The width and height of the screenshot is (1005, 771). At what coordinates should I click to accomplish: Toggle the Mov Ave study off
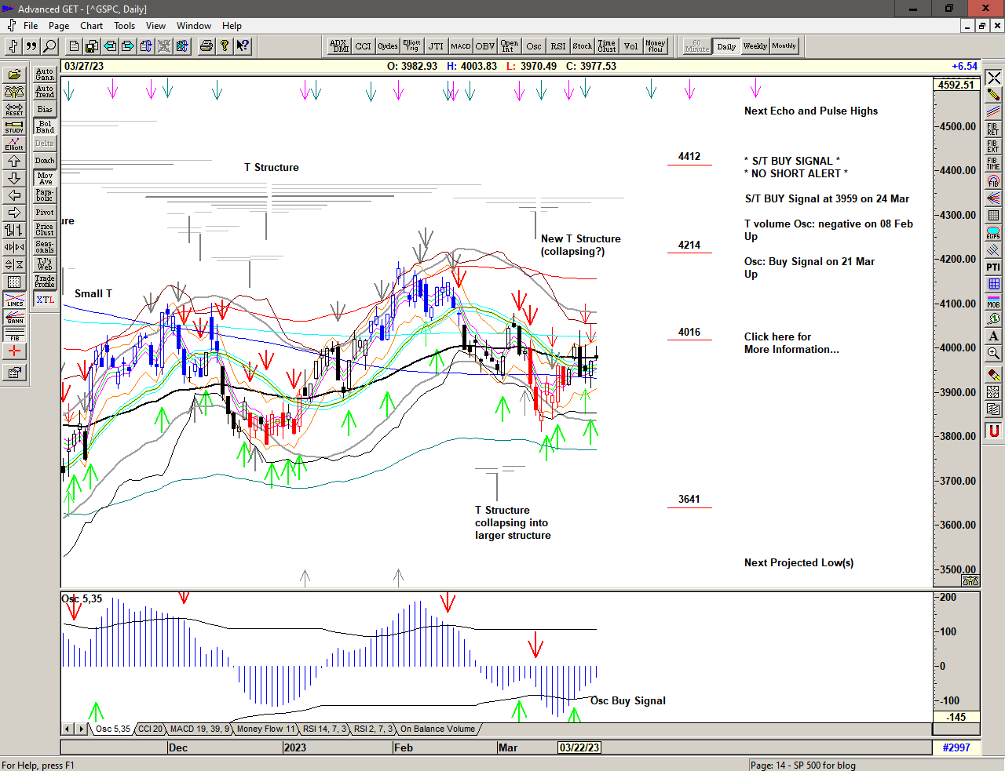tap(45, 178)
